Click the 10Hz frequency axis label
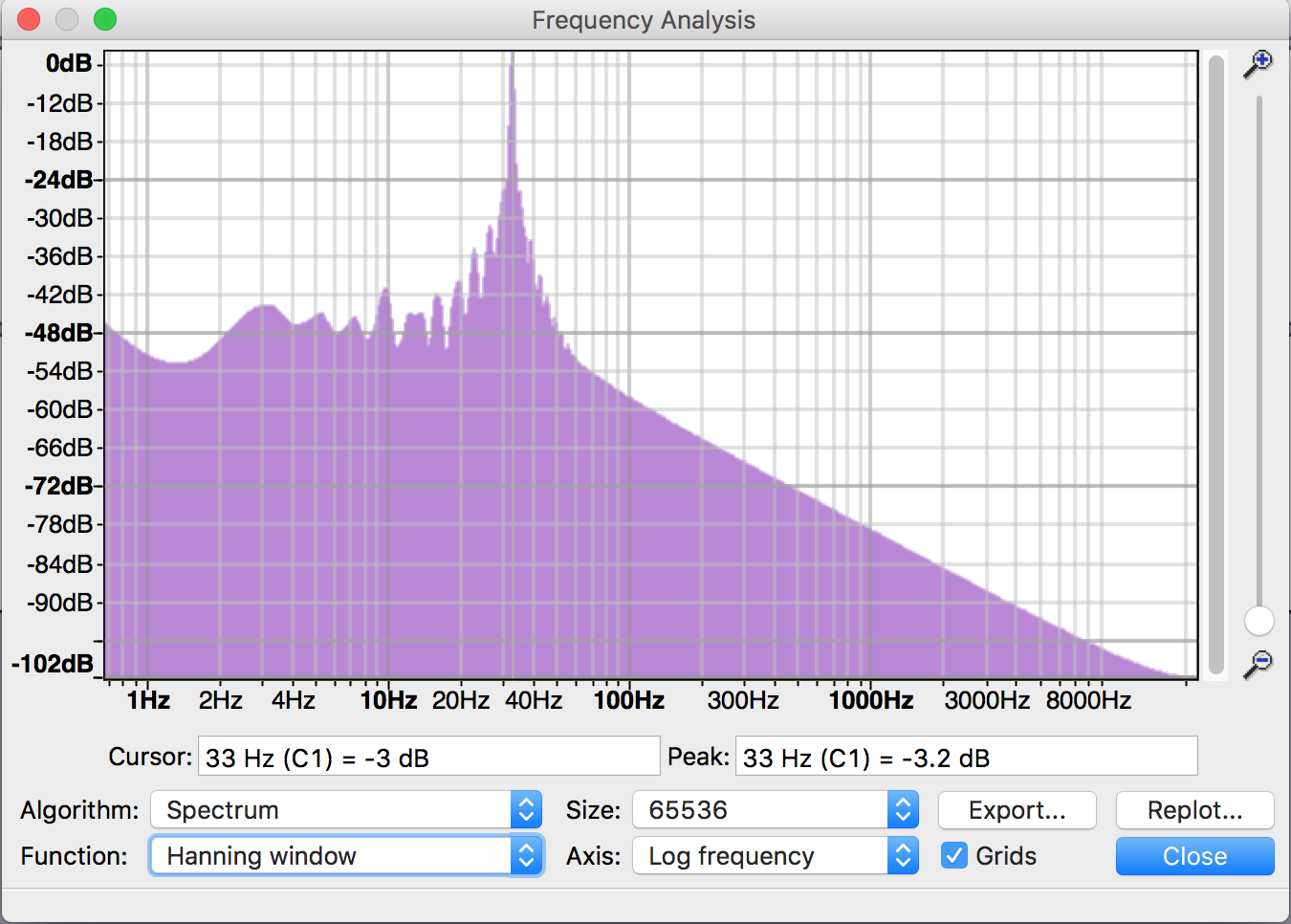This screenshot has width=1291, height=924. tap(388, 700)
